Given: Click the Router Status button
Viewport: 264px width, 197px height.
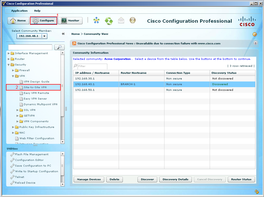Looking at the screenshot, I should click(x=241, y=179).
